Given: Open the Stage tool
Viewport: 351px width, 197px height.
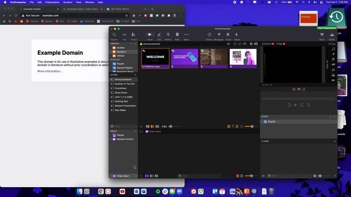Looking at the screenshot, I should coord(237,36).
